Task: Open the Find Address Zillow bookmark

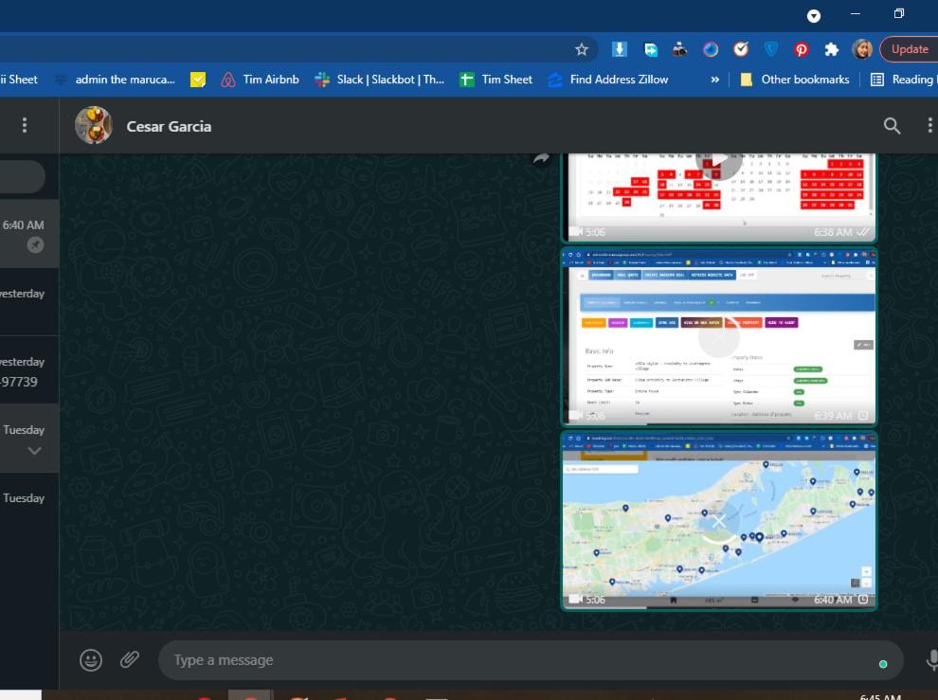Action: pos(608,80)
